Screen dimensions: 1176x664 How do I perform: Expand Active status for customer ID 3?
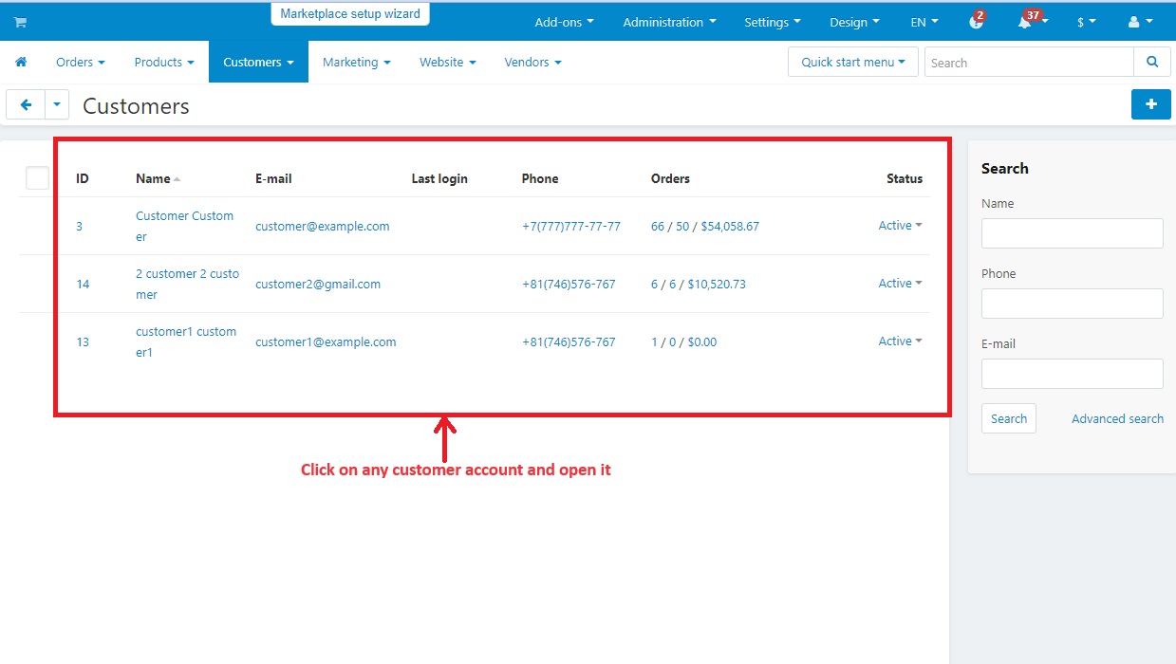[x=900, y=226]
